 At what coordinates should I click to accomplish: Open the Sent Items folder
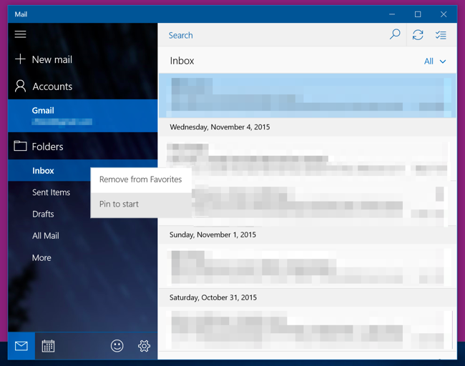point(51,192)
